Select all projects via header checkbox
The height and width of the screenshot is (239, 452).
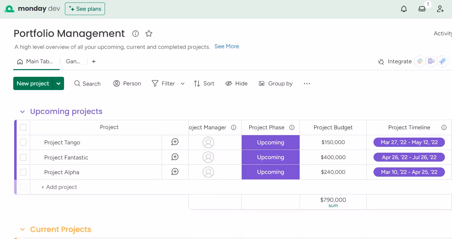point(23,127)
